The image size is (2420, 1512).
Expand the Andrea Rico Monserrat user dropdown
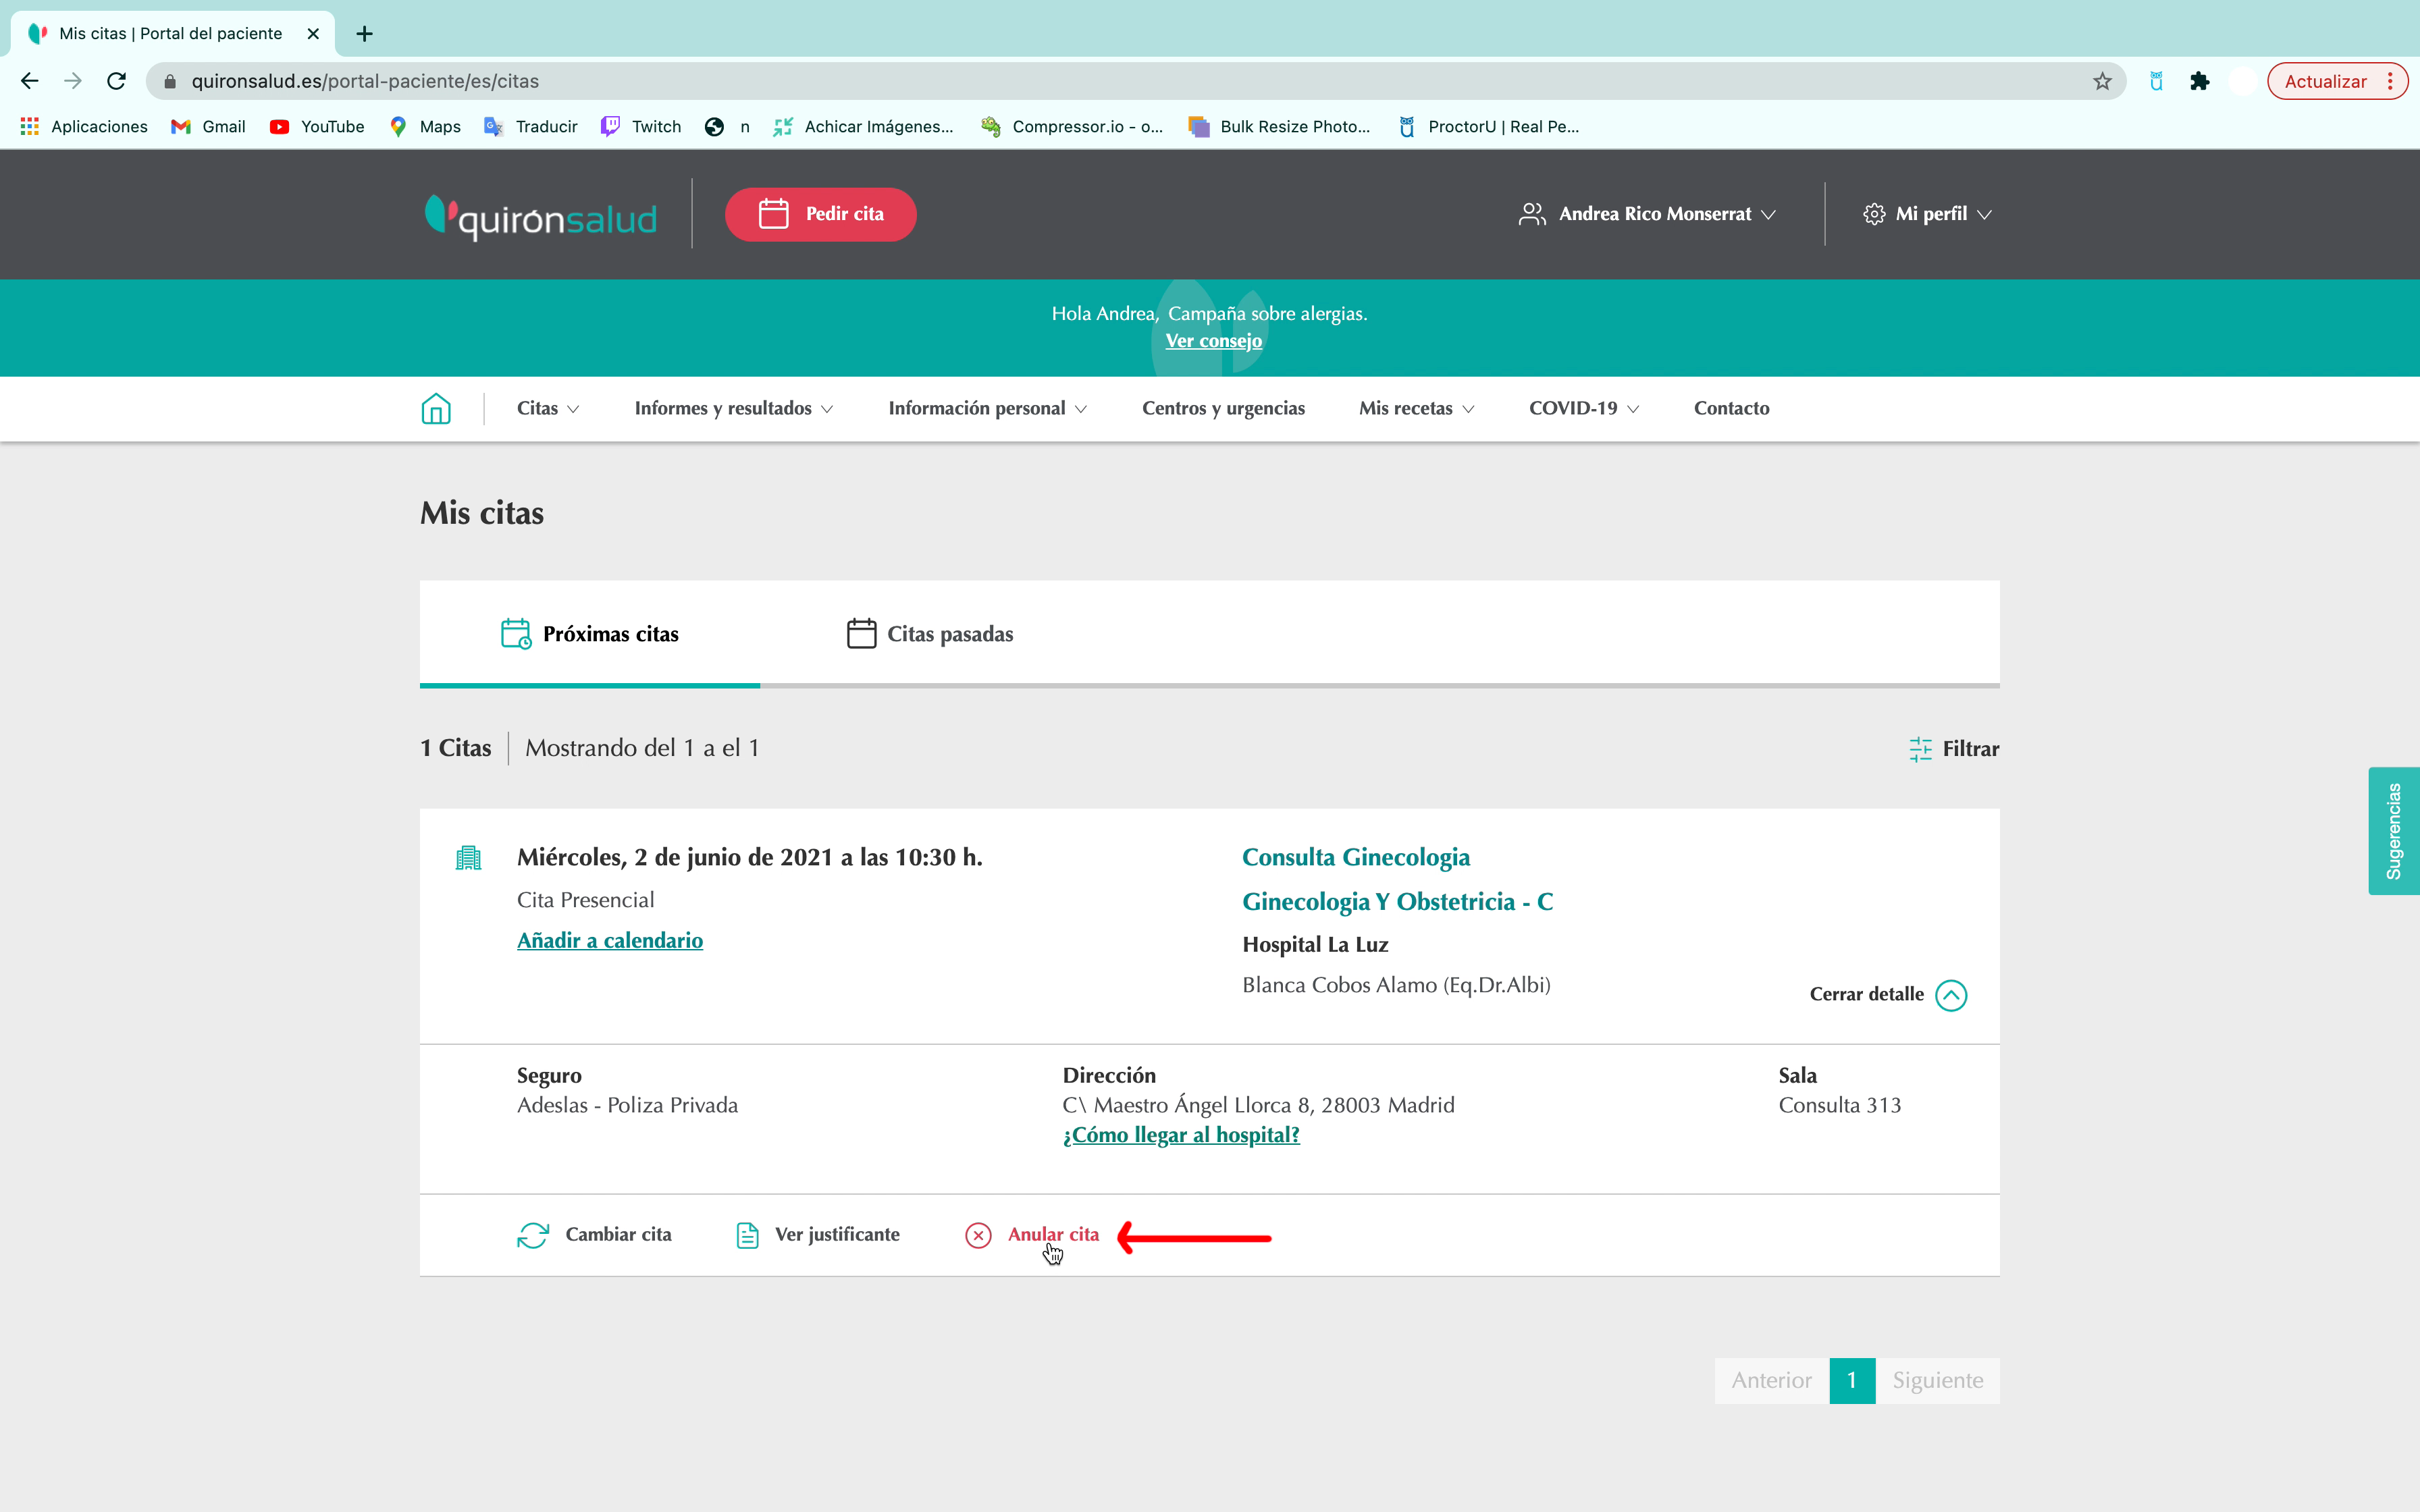click(x=1648, y=214)
